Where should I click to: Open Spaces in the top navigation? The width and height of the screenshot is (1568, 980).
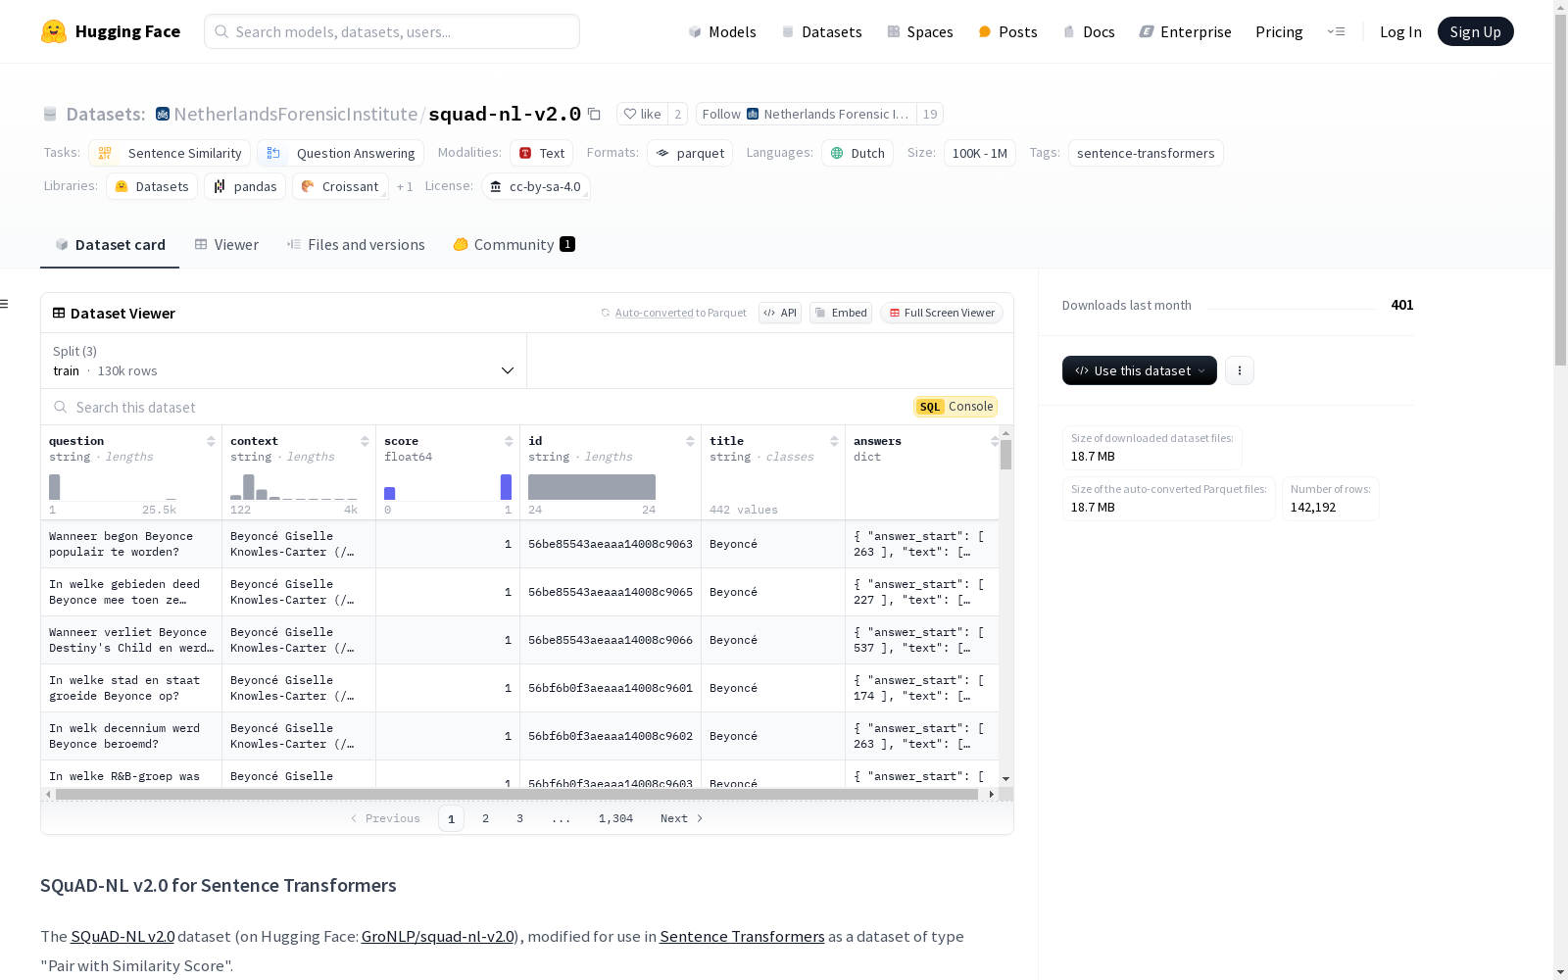tap(919, 31)
